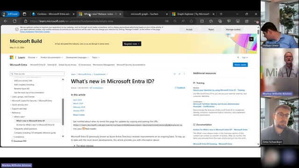The image size is (299, 168).
Task: Click the Sign in link
Action: point(245,57)
